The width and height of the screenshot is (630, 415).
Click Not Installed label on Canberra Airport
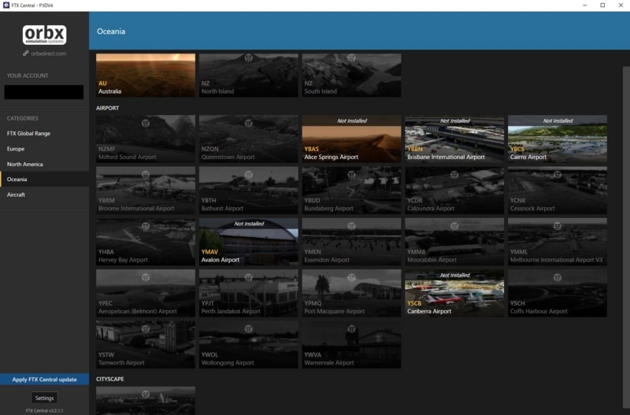point(455,275)
